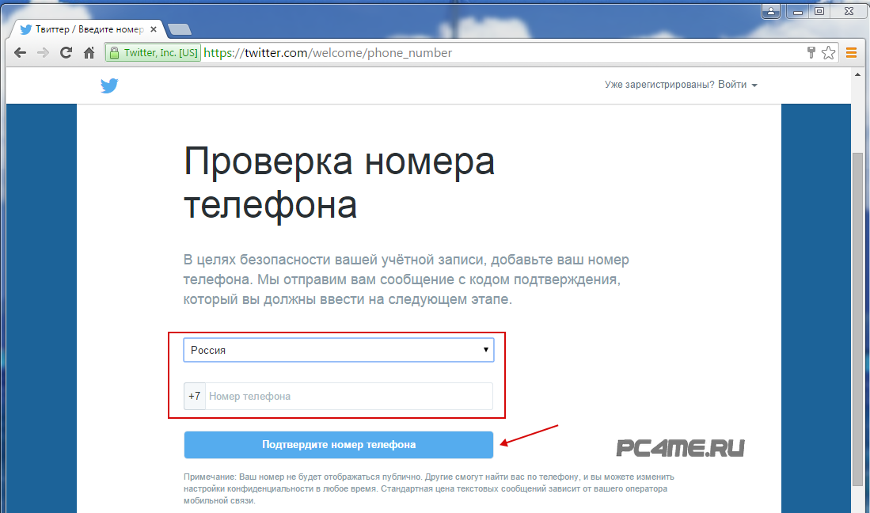Reload the current Twitter page
The image size is (870, 513).
click(x=66, y=53)
